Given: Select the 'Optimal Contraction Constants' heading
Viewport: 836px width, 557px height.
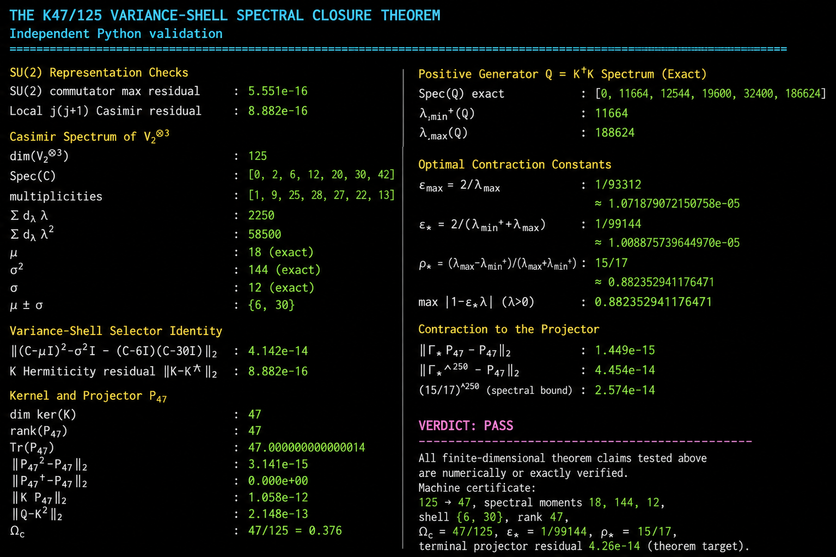Looking at the screenshot, I should (x=515, y=165).
